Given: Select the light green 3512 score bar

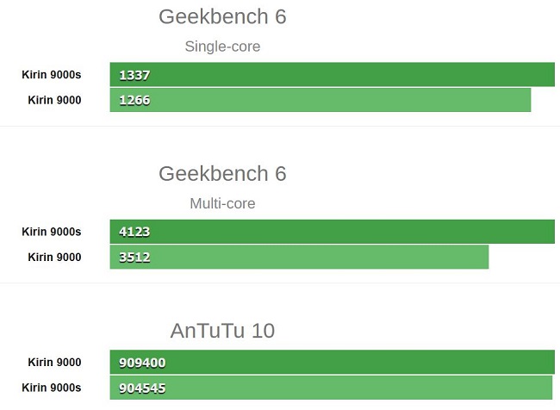Looking at the screenshot, I should click(x=299, y=257).
